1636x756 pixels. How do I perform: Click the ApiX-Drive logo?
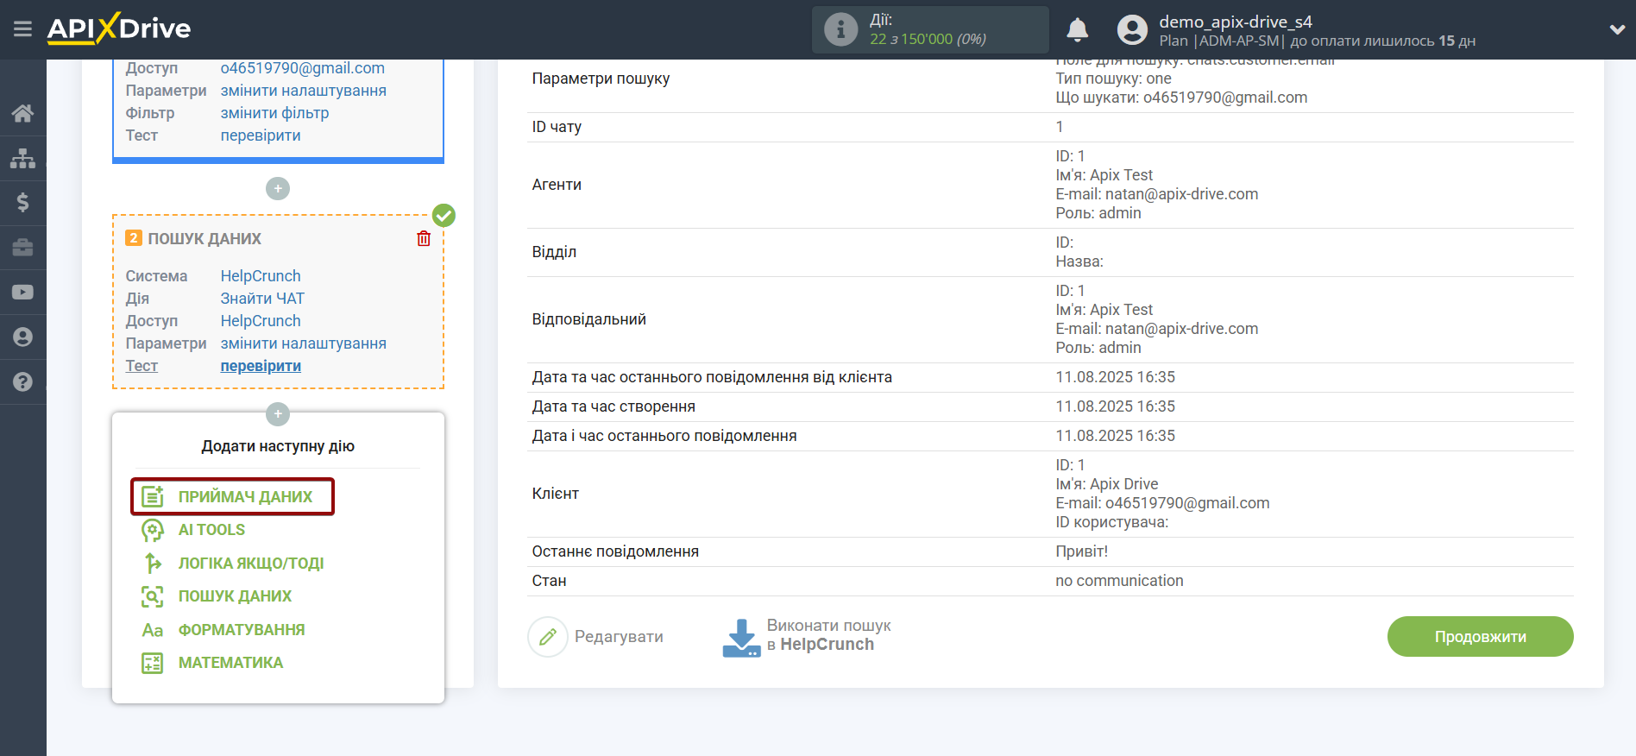click(119, 28)
